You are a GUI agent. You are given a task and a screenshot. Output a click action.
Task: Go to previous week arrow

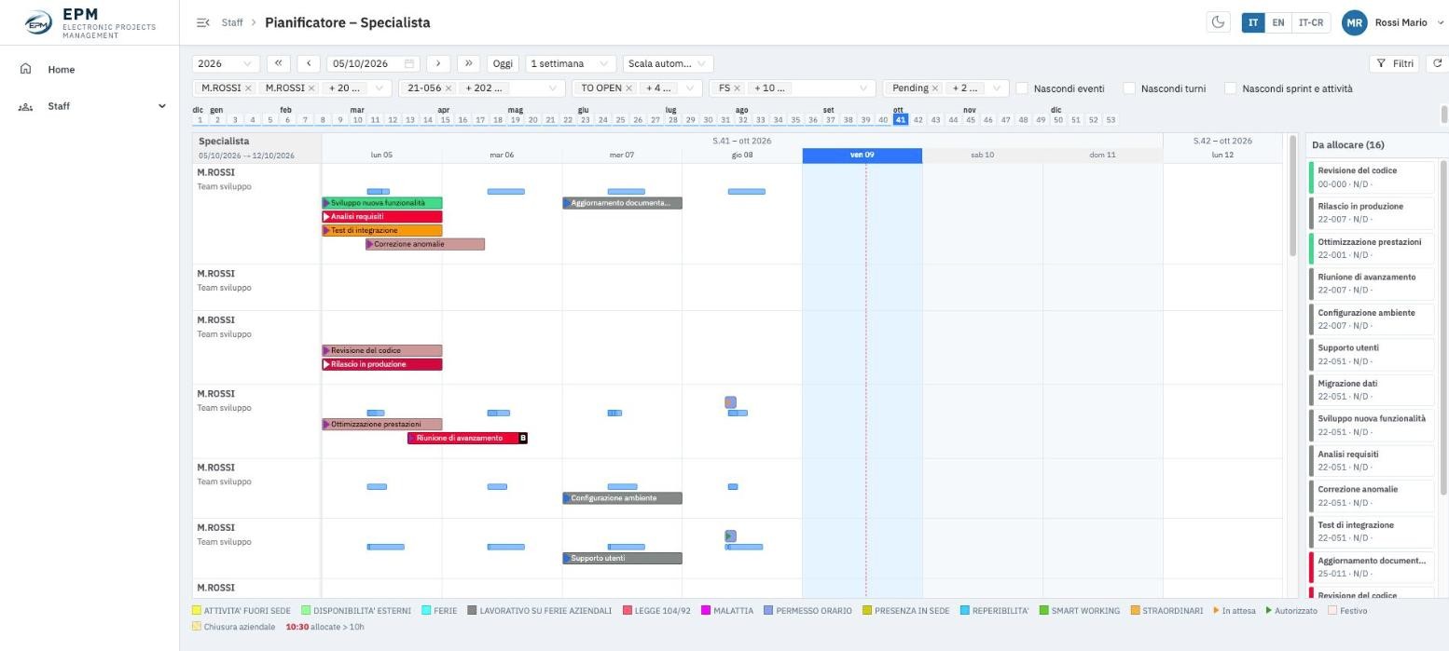309,63
